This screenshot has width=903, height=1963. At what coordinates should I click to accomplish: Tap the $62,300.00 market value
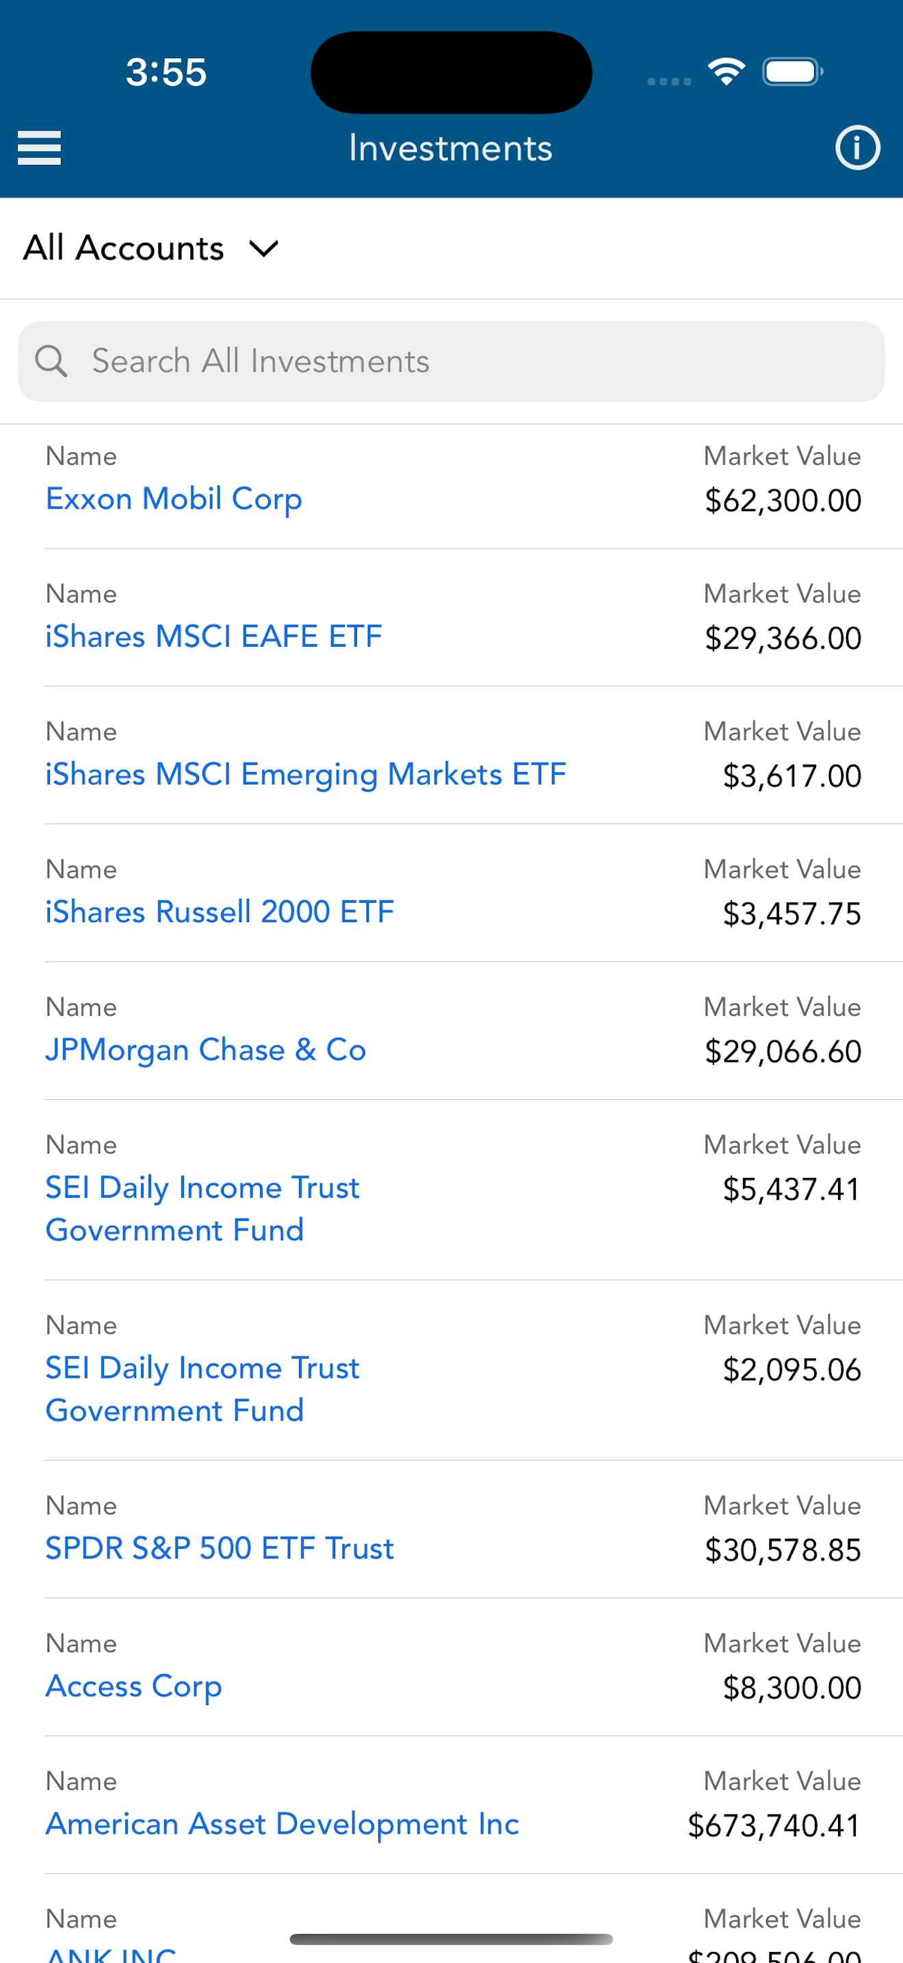point(783,500)
